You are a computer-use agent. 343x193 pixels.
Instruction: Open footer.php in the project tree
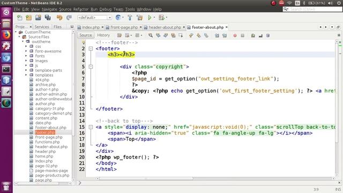click(45, 132)
